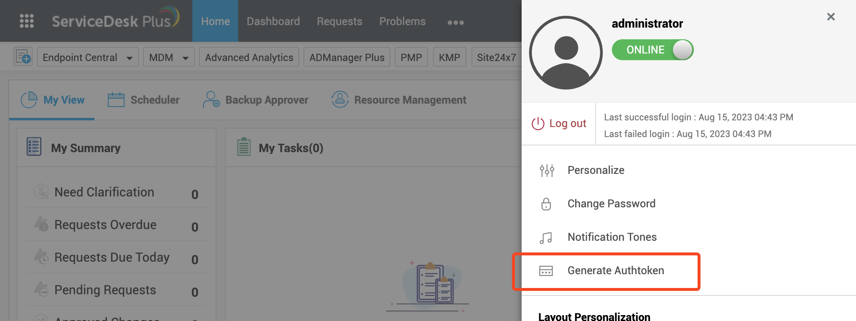Open the Requests Due Today summary row
The image size is (856, 321).
tap(117, 257)
